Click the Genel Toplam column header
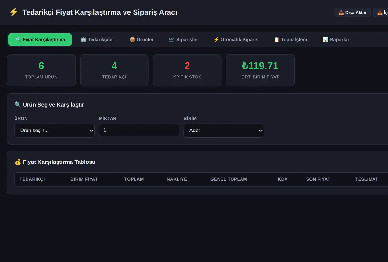 click(x=229, y=179)
